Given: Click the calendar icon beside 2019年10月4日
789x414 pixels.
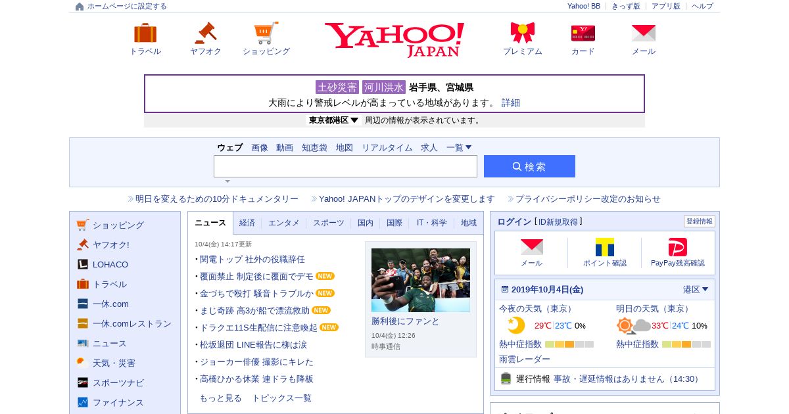Looking at the screenshot, I should [505, 289].
